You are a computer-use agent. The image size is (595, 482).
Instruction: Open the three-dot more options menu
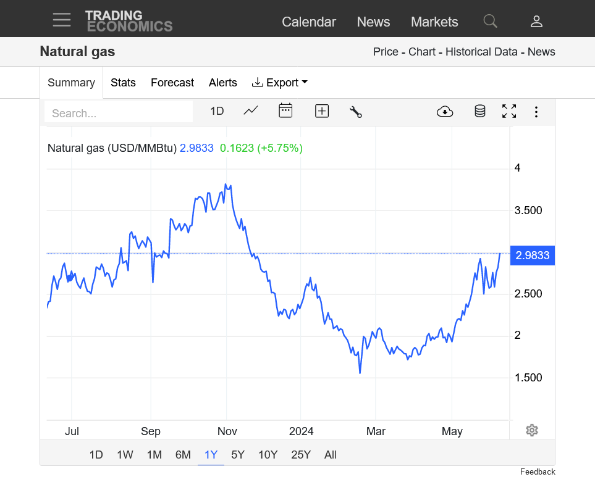point(536,112)
